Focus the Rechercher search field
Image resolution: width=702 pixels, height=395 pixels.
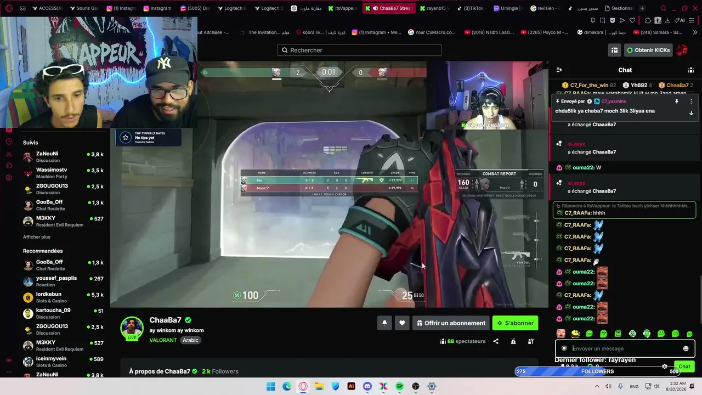pos(359,50)
